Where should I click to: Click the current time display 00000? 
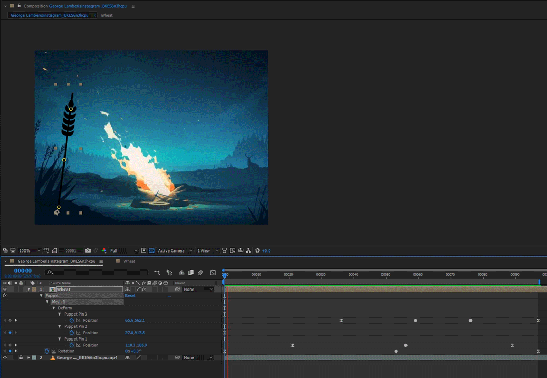23,271
